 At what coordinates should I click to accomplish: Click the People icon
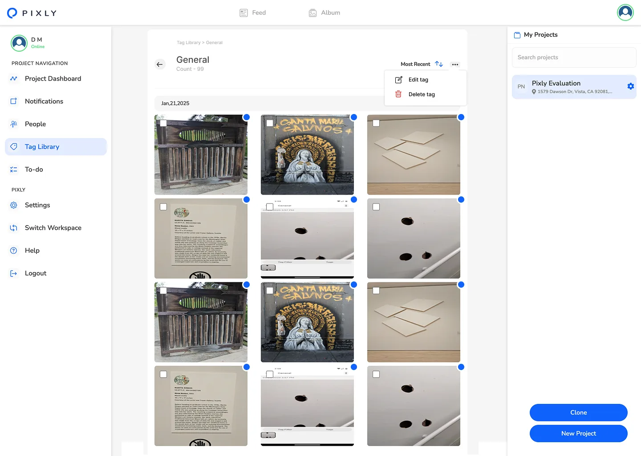[14, 124]
